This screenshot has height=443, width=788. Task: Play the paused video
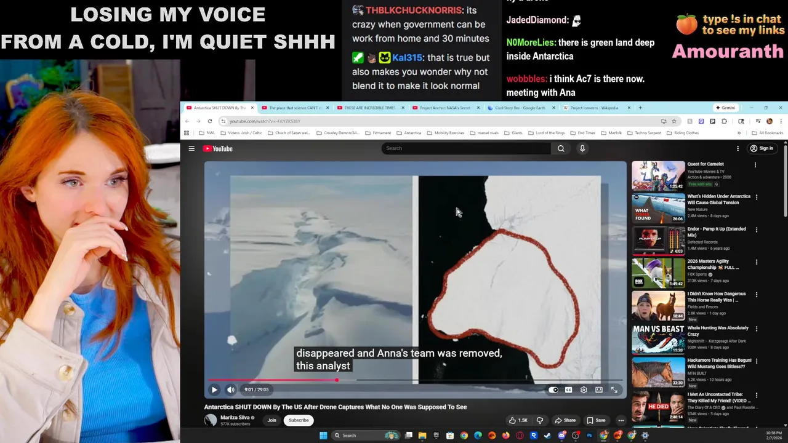click(x=214, y=389)
